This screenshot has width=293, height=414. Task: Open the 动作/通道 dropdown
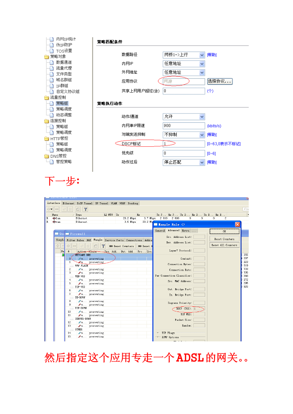pyautogui.click(x=202, y=116)
